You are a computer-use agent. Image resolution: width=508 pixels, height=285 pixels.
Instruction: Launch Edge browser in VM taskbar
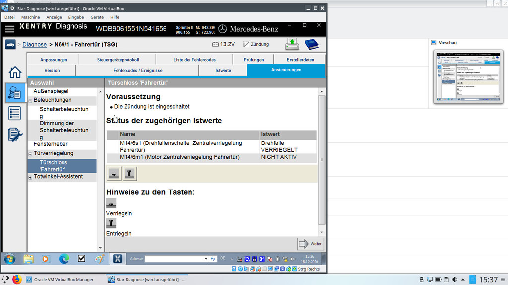(x=64, y=259)
